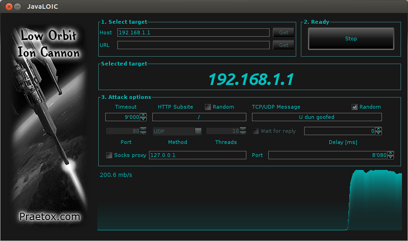The width and height of the screenshot is (408, 241).
Task: Click the proxy Port field showing 8'080
Action: pyautogui.click(x=328, y=155)
